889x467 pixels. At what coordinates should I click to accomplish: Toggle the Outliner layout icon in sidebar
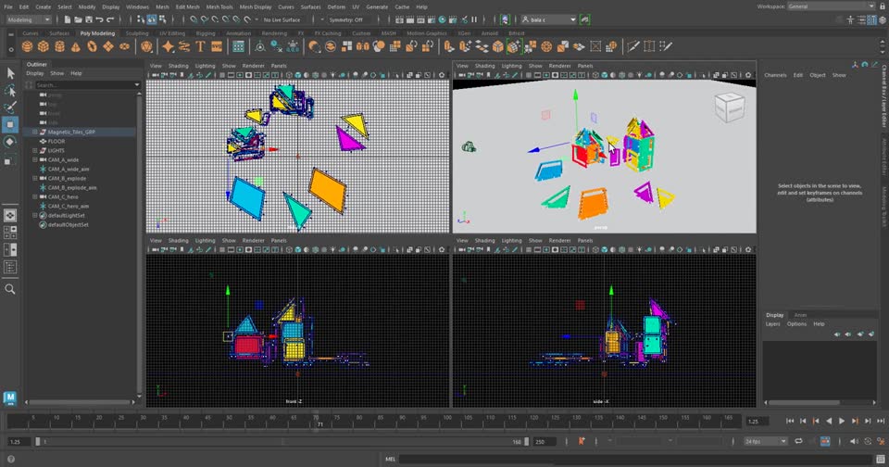coord(10,267)
